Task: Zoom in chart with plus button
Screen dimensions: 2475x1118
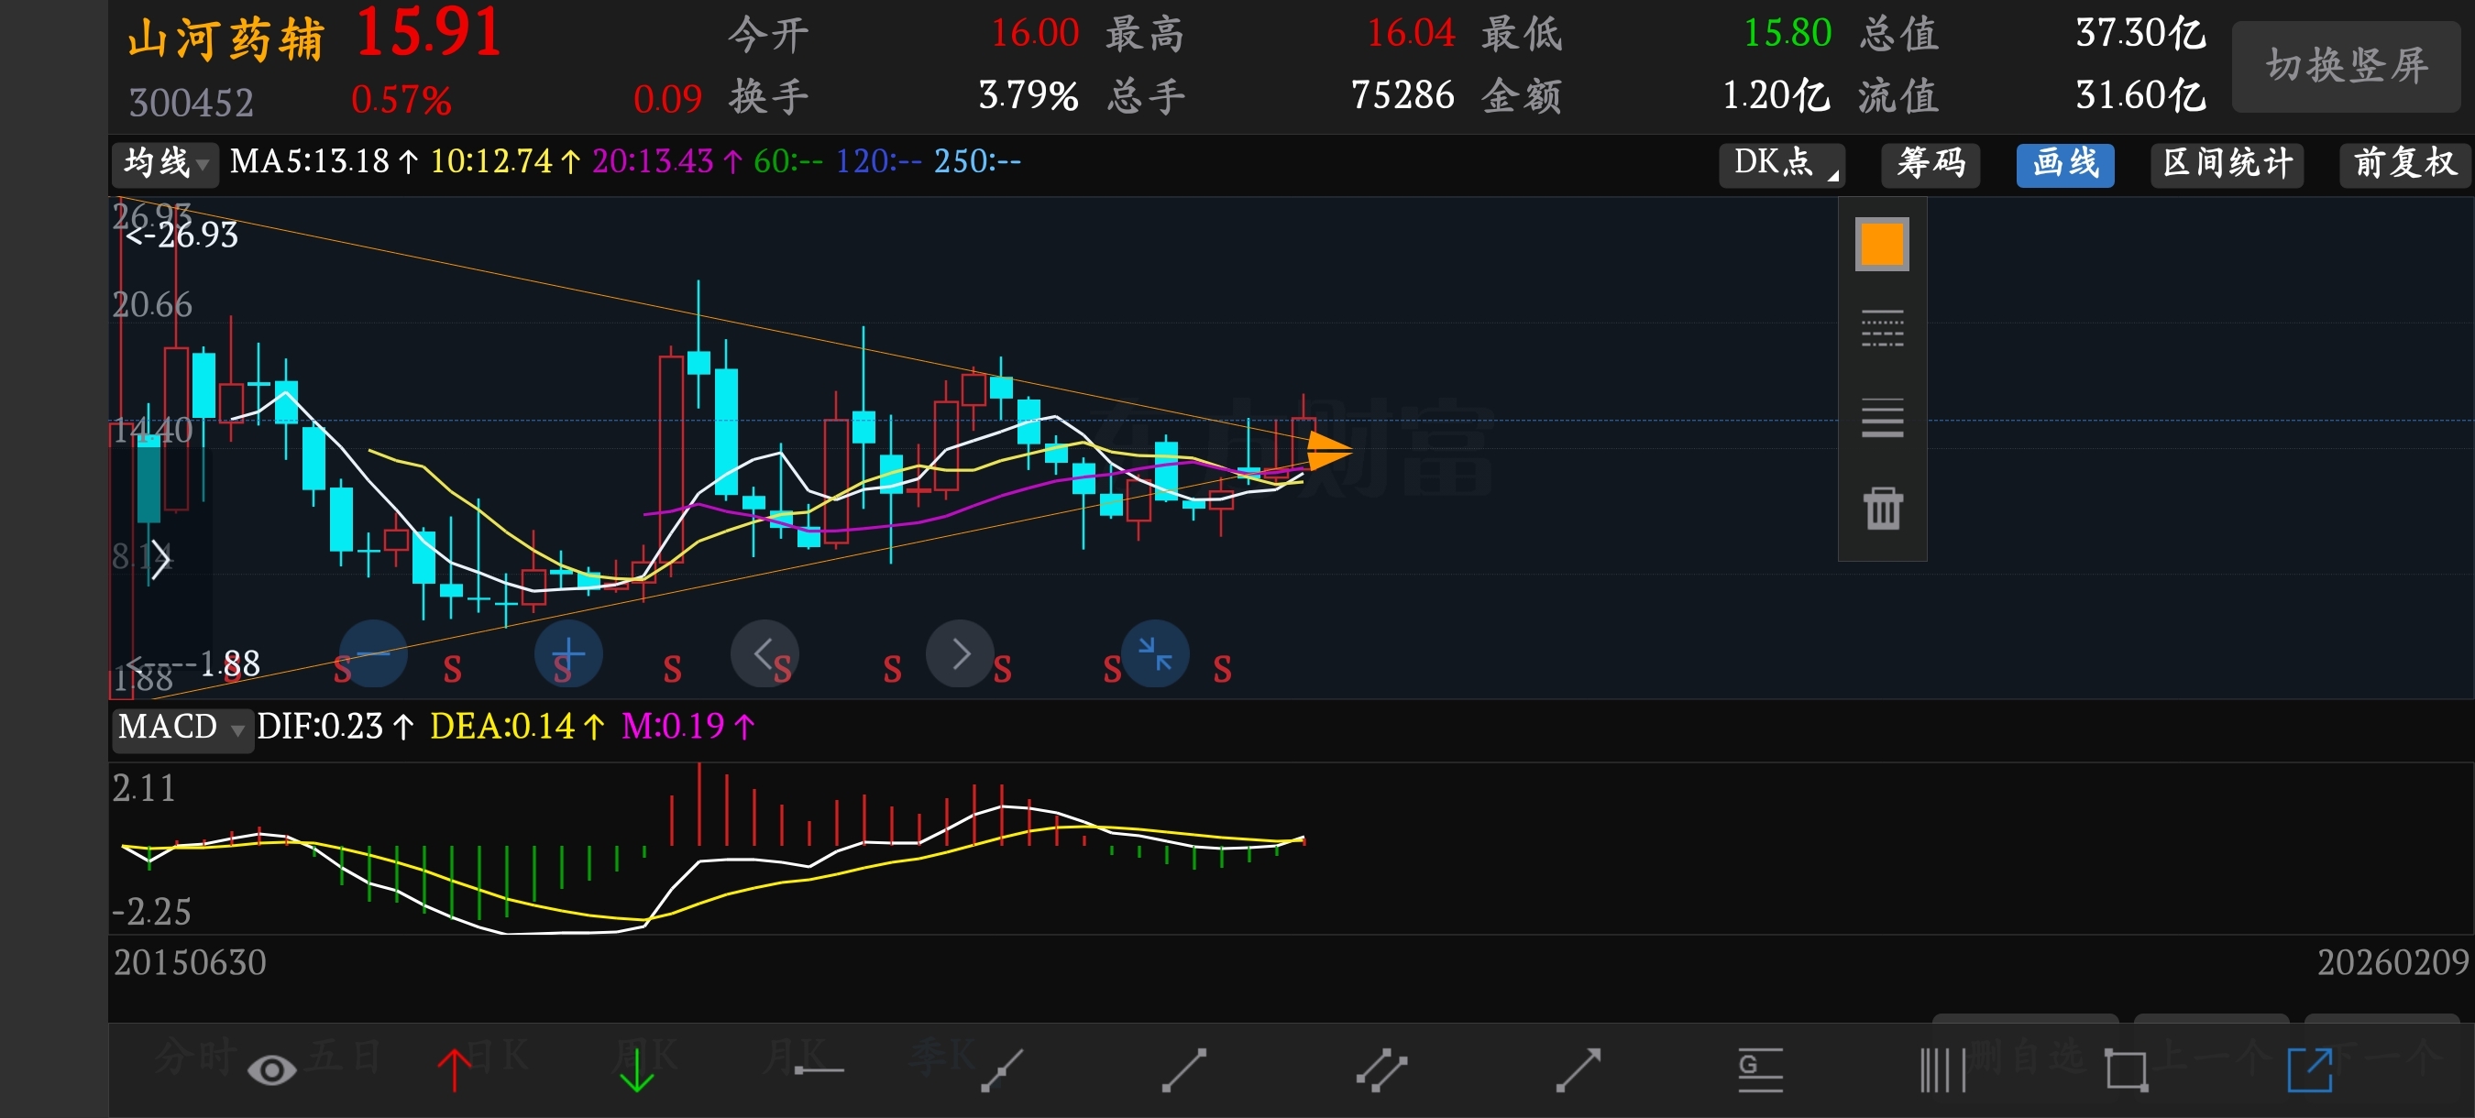Action: point(567,654)
